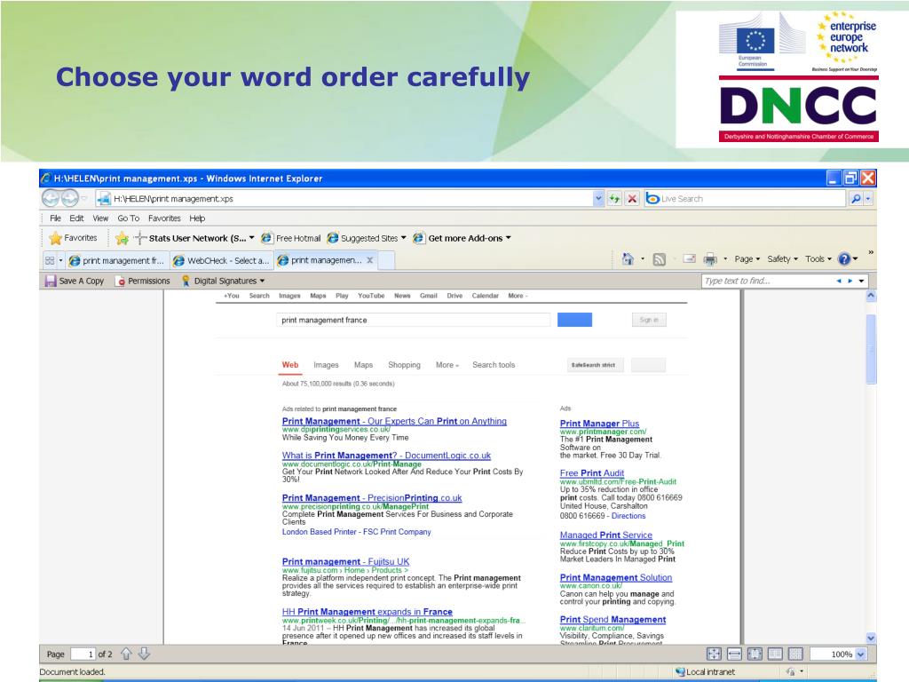This screenshot has width=909, height=682.
Task: Open the tab list dropdown arrow
Action: [61, 260]
